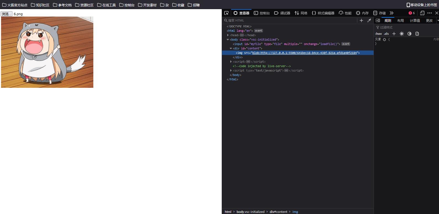Open the 调试器 debugger tab
The image size is (439, 214).
[282, 13]
